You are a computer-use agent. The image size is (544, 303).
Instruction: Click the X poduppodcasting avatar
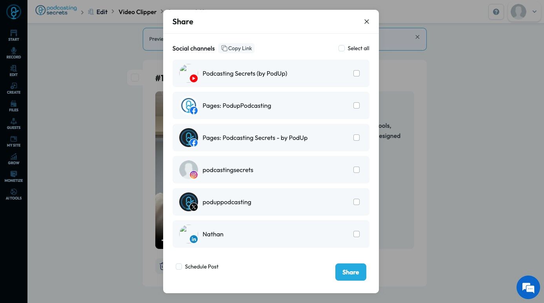pos(189,202)
